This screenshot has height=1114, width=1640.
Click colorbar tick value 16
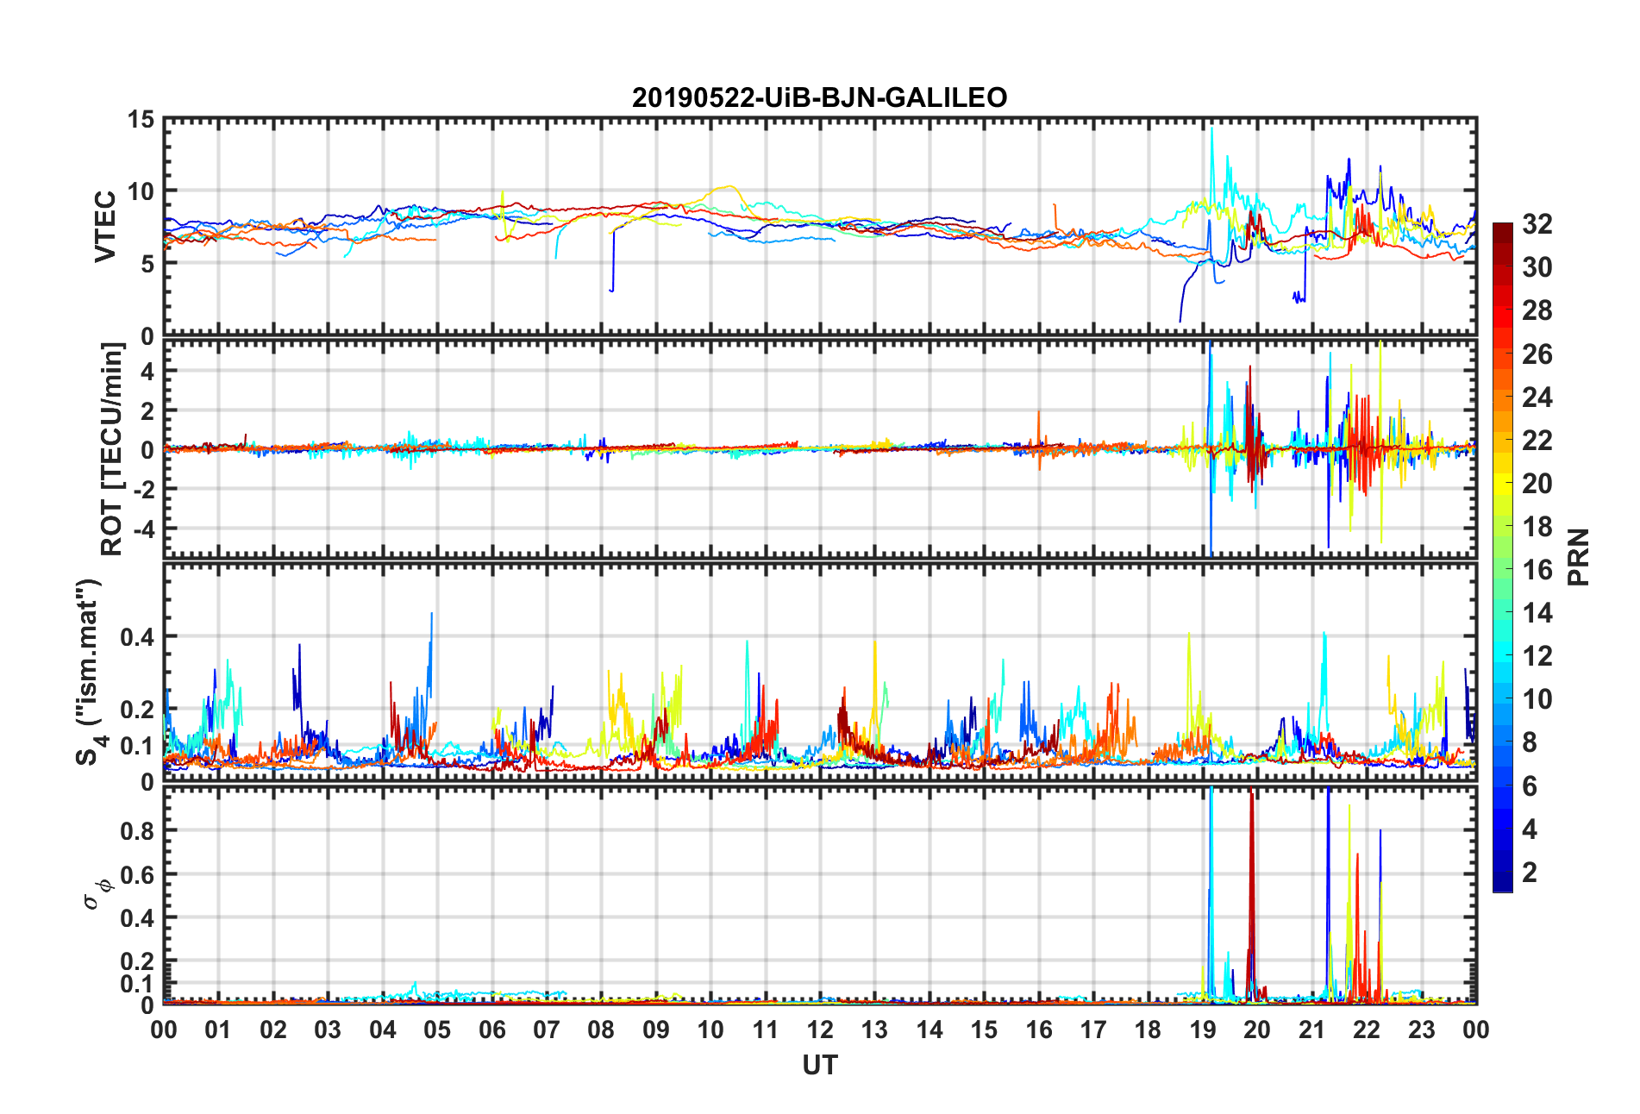pos(1537,570)
